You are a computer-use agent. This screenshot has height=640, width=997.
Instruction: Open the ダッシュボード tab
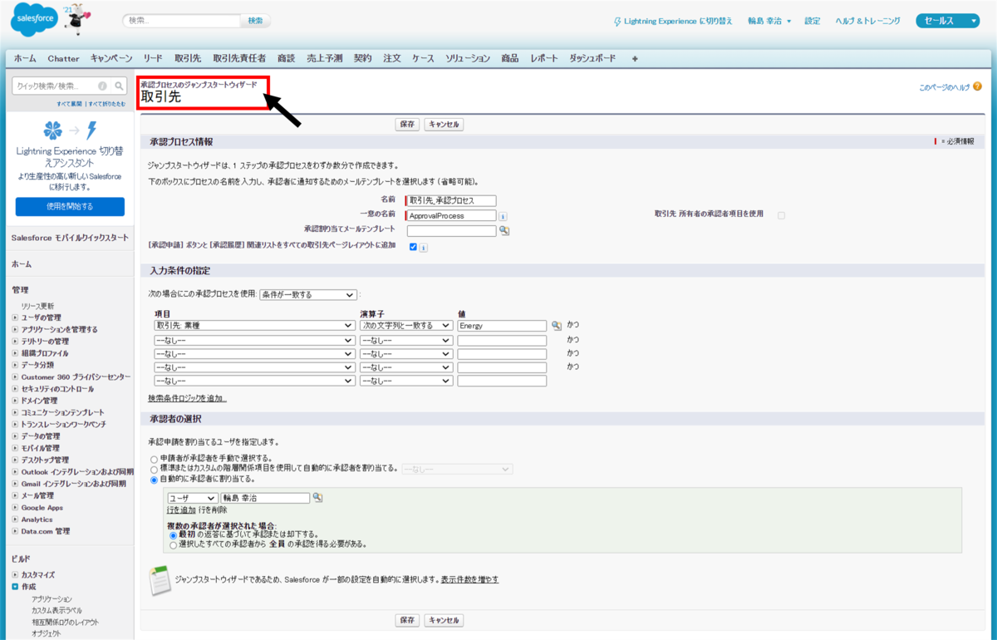click(x=592, y=58)
